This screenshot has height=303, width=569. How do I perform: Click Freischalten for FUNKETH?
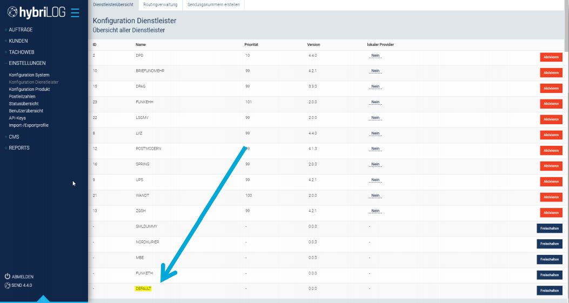click(550, 275)
